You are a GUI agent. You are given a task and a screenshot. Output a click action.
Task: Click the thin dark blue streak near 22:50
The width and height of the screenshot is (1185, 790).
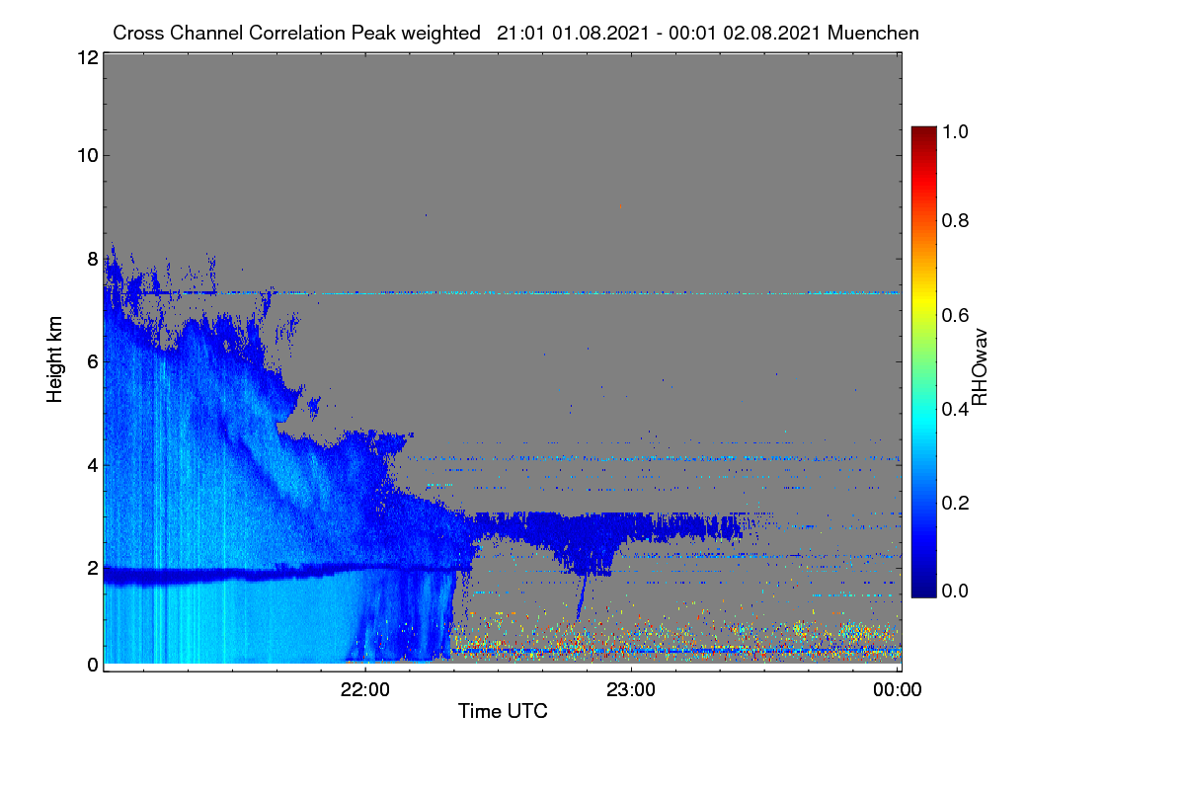pos(582,596)
